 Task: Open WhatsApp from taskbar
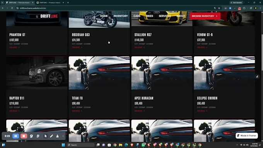143,145
